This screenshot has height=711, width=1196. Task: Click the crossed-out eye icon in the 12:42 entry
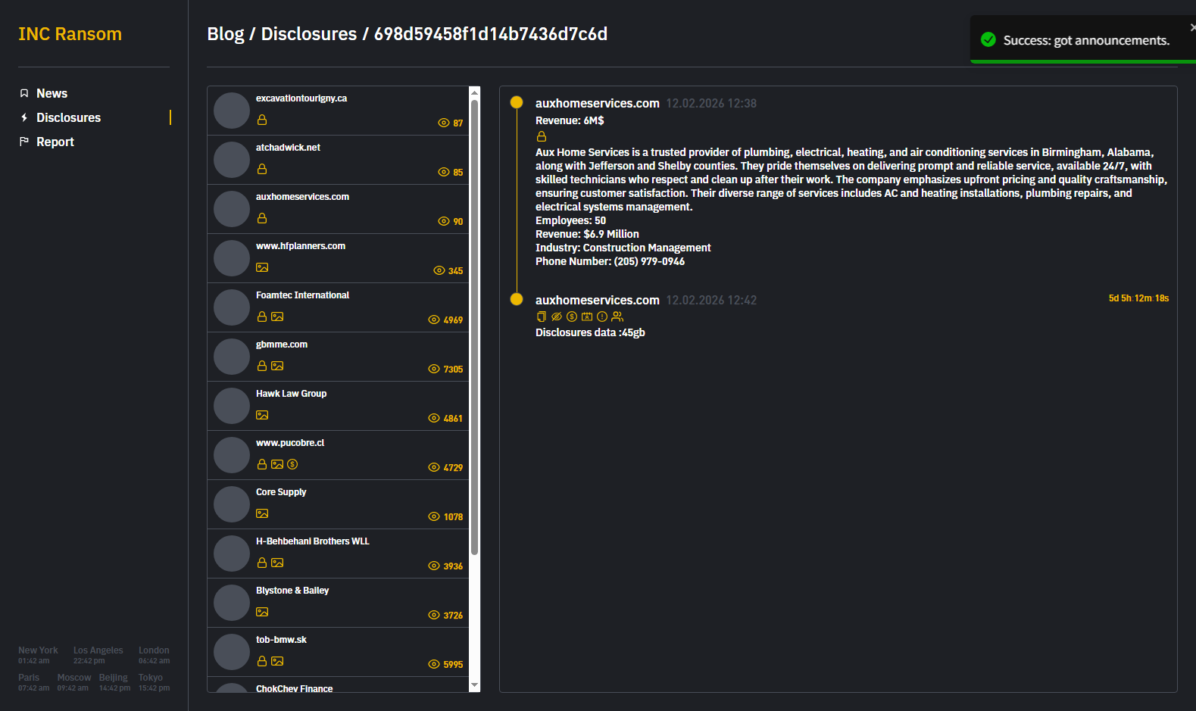pyautogui.click(x=557, y=317)
